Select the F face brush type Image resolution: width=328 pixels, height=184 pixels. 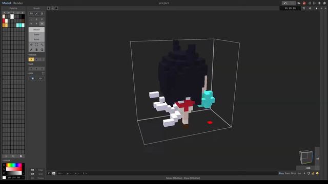pyautogui.click(x=36, y=24)
